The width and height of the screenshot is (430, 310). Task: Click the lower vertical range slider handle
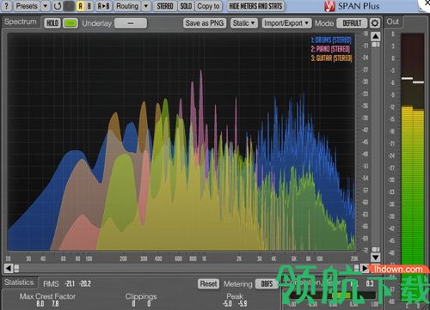pyautogui.click(x=376, y=249)
